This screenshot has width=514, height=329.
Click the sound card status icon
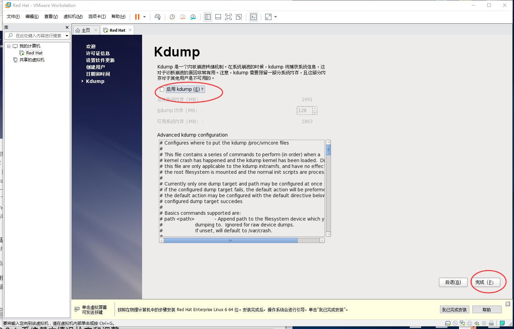pos(477,323)
